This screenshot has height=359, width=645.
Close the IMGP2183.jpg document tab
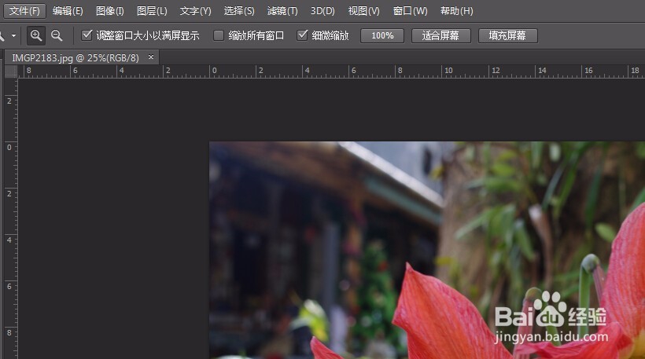point(151,57)
